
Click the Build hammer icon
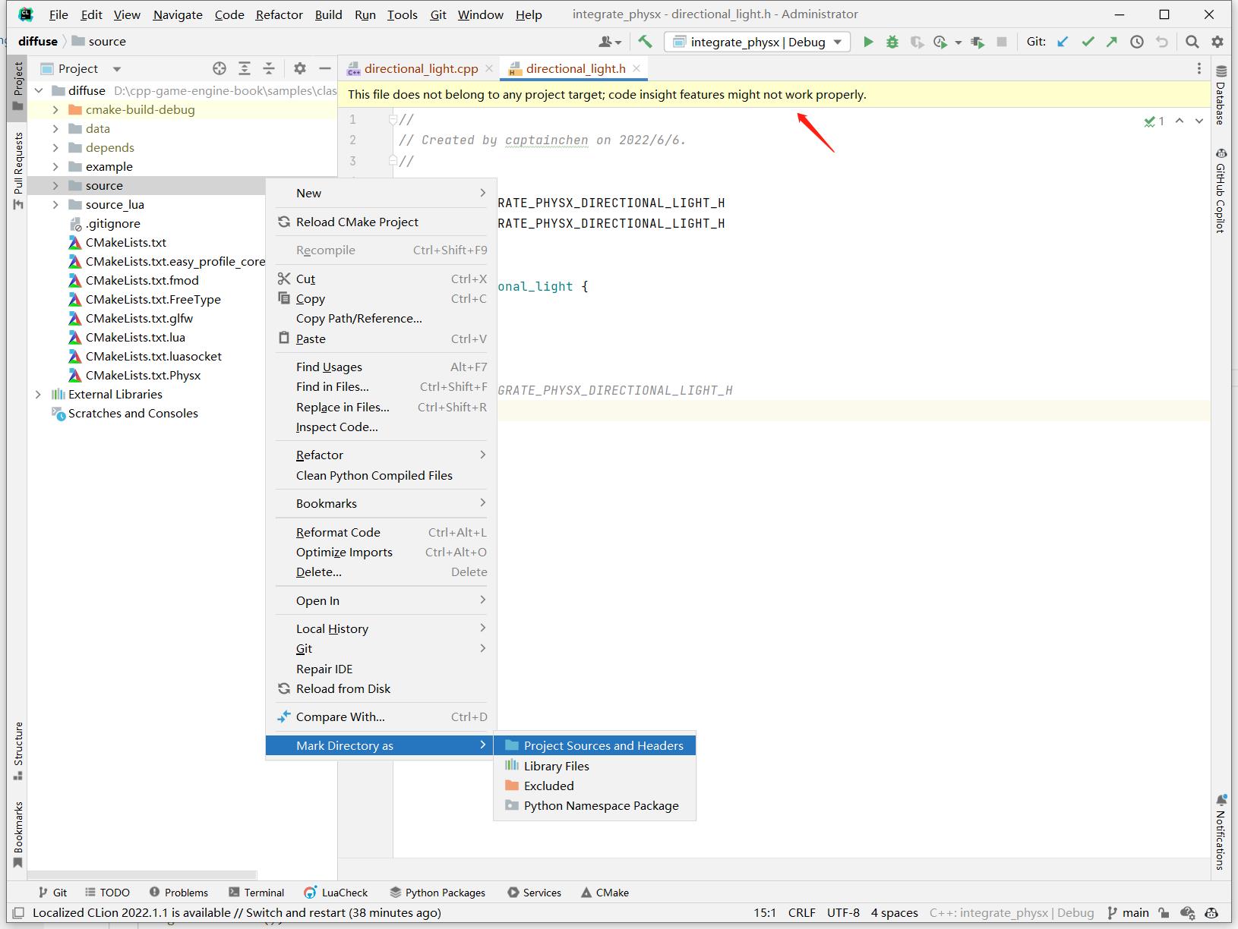point(645,42)
